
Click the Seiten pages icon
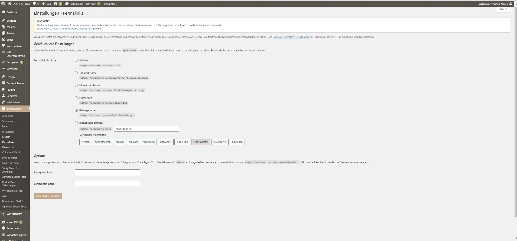[x=4, y=33]
